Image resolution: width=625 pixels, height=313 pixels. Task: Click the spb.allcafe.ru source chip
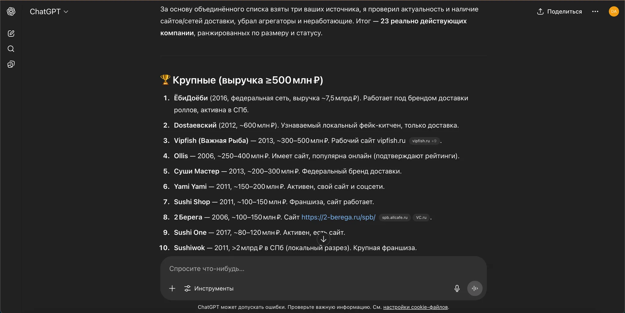point(395,217)
